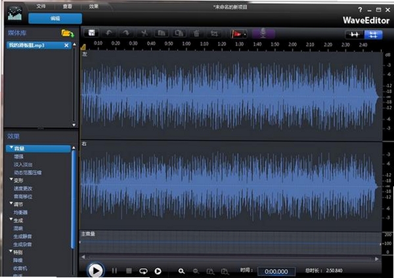The height and width of the screenshot is (278, 394).
Task: Pause audio playback
Action: point(114,271)
